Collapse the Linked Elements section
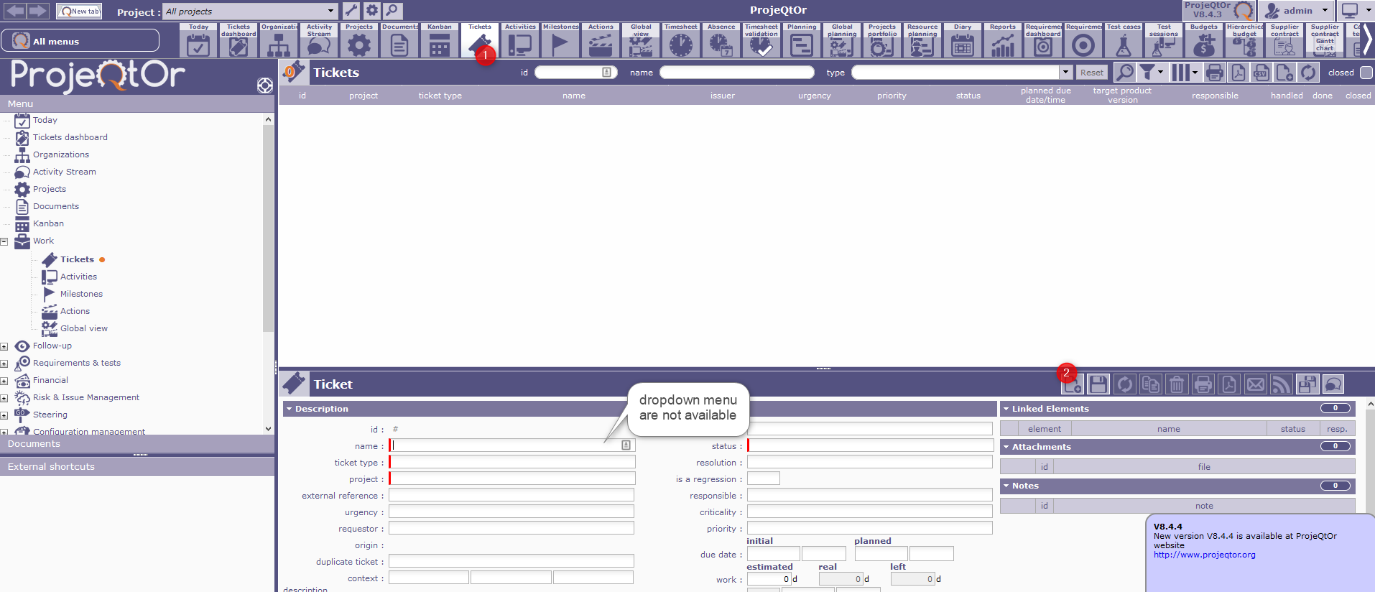The image size is (1375, 592). 1006,409
